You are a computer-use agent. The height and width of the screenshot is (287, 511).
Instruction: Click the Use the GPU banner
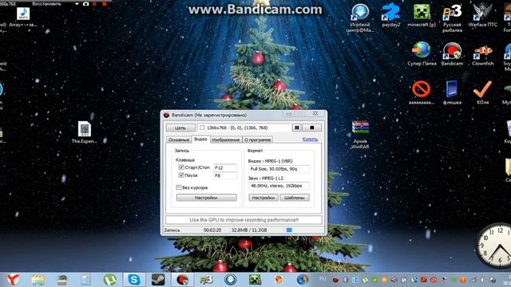tap(244, 220)
